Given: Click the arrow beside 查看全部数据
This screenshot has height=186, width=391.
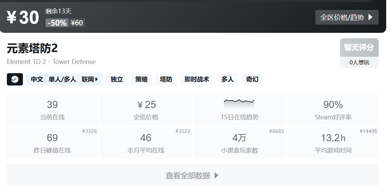Looking at the screenshot, I should click(217, 175).
